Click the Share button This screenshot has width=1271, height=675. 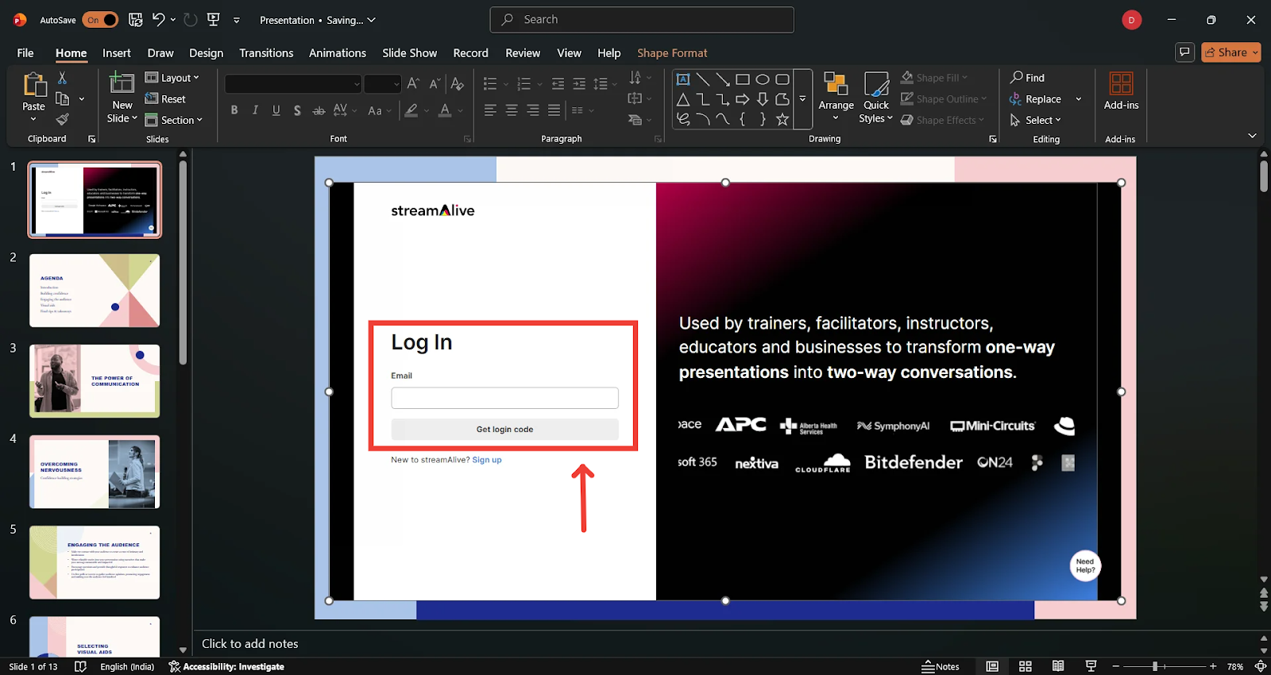(1230, 52)
